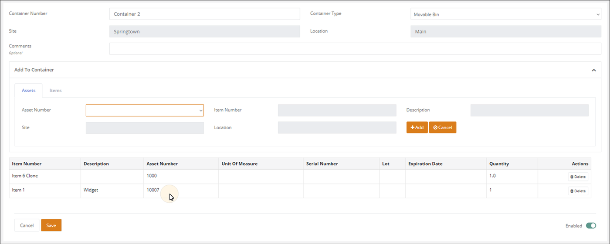Click the Save button
This screenshot has height=244, width=610.
pos(51,225)
